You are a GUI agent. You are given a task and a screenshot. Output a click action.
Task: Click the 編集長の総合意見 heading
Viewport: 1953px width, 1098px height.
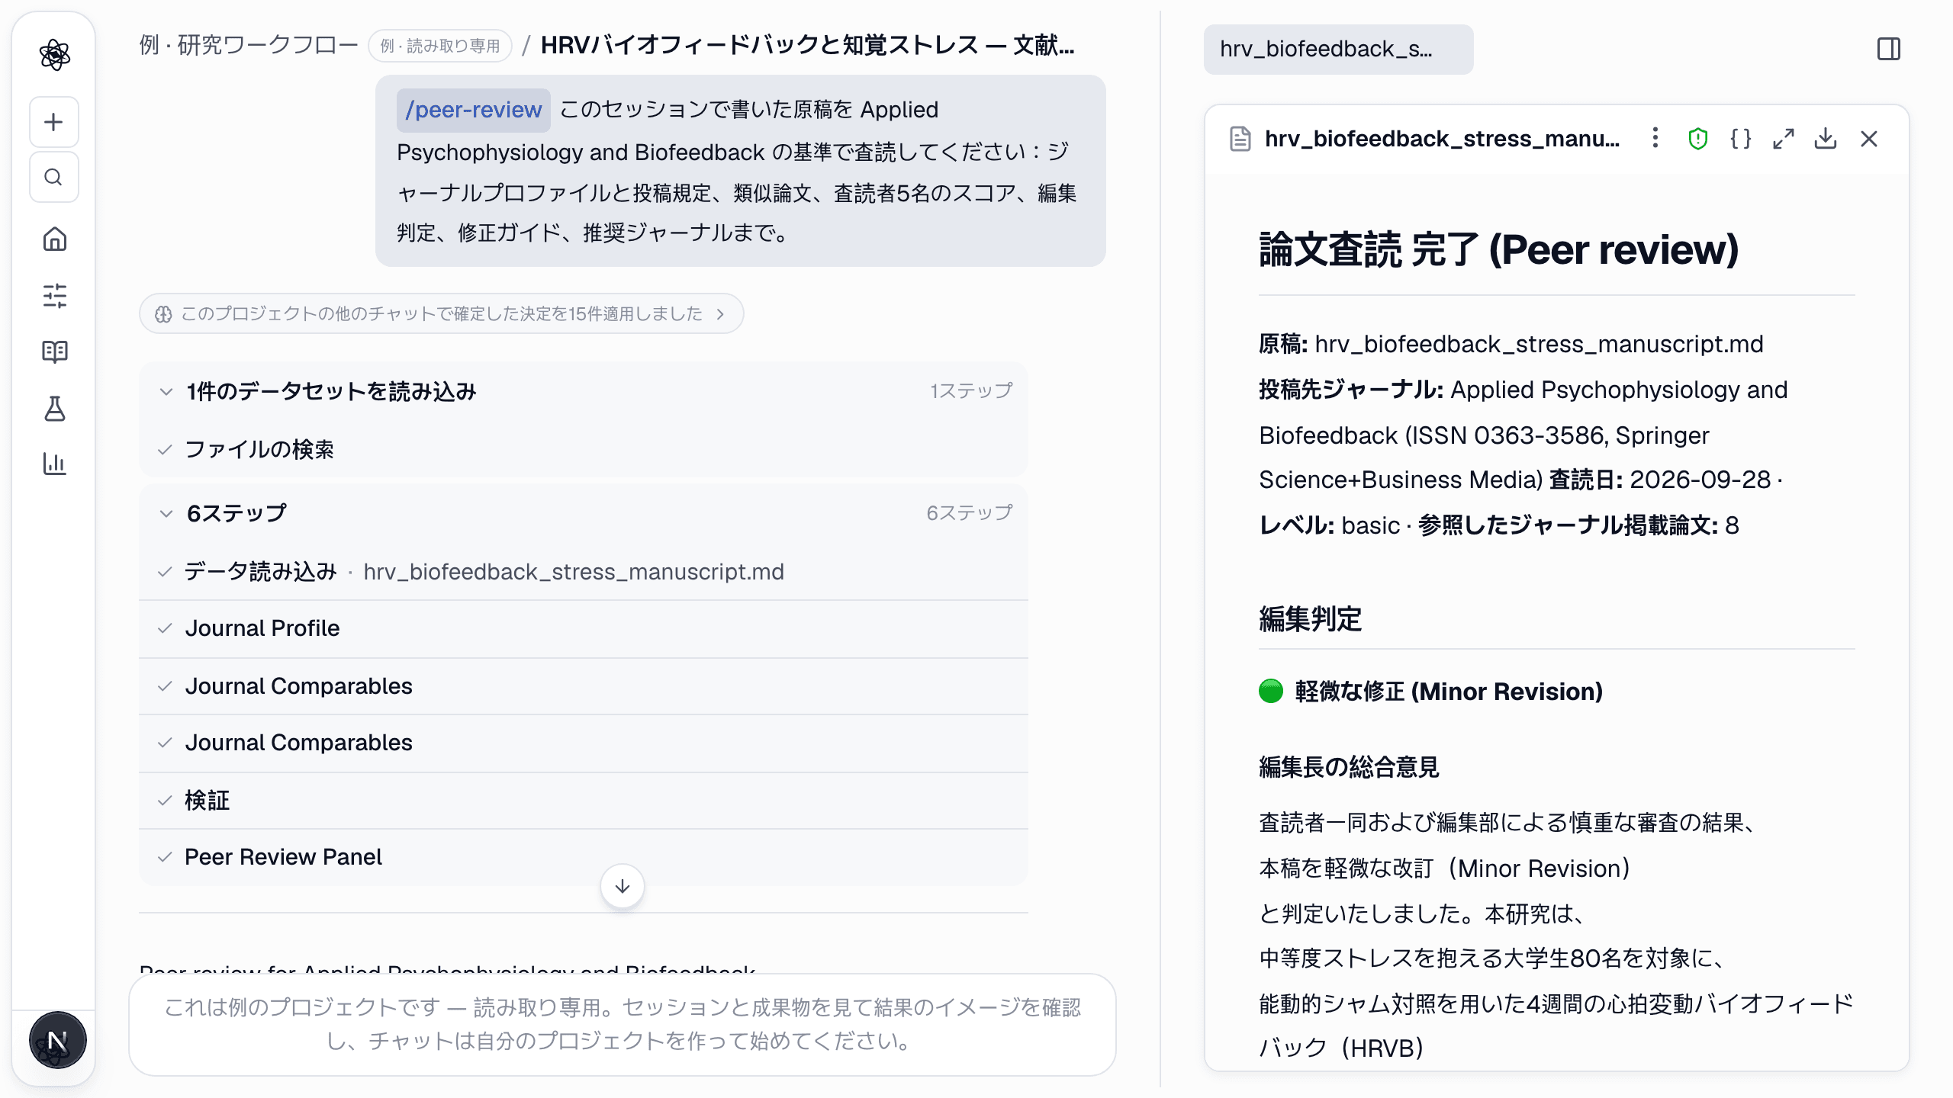coord(1349,767)
